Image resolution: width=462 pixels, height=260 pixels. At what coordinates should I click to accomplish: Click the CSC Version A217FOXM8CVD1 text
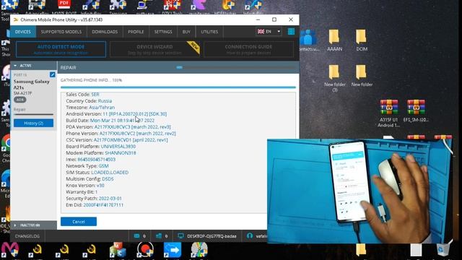131,140
